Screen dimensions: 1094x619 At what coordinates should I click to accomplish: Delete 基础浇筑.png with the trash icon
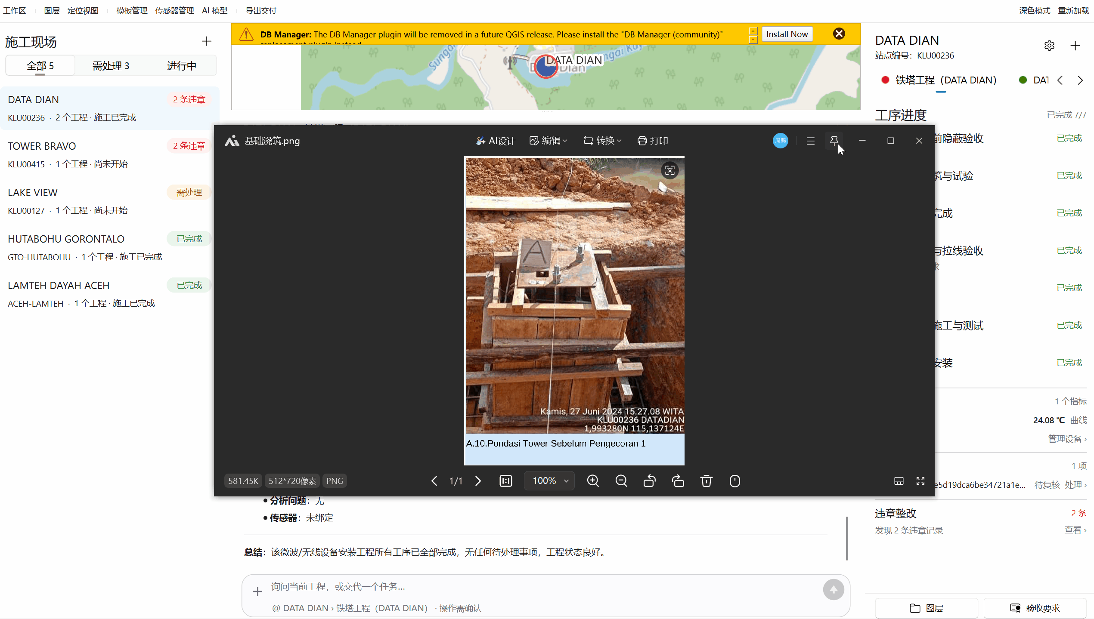click(706, 481)
